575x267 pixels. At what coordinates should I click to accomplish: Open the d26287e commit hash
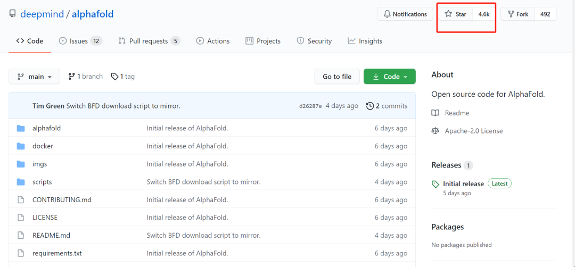310,106
